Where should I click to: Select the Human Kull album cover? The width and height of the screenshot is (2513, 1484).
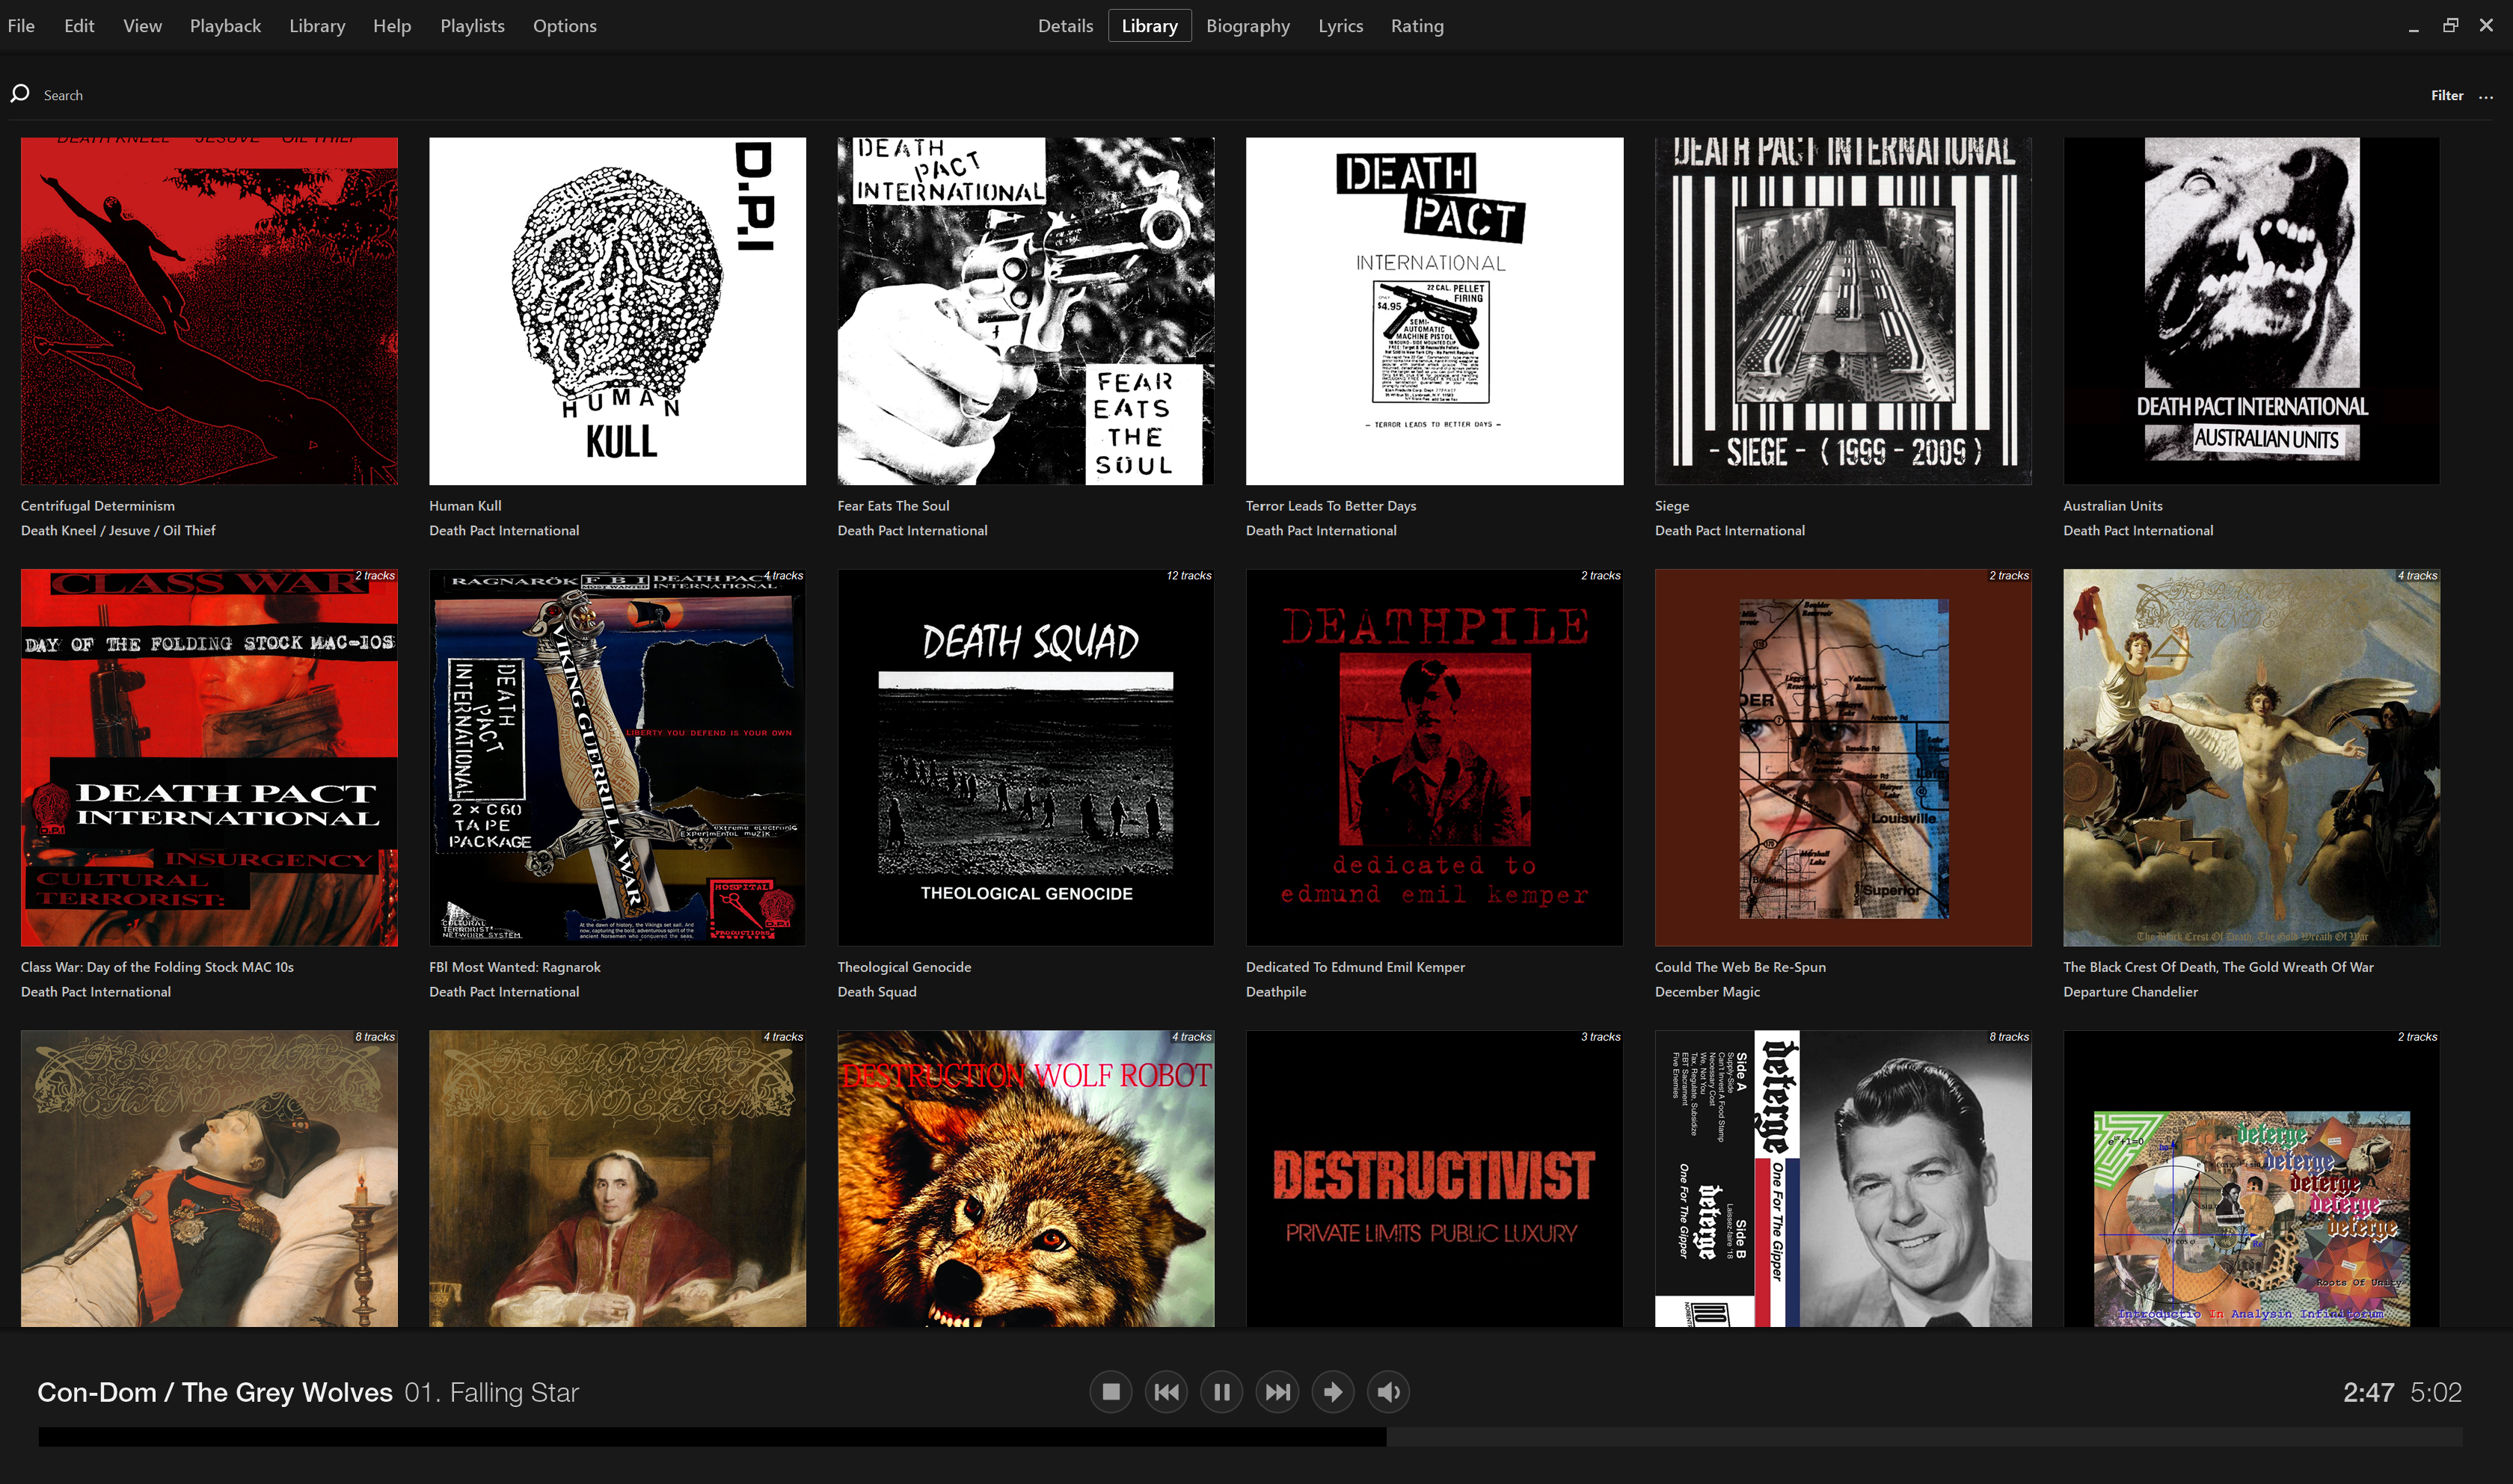(x=617, y=311)
